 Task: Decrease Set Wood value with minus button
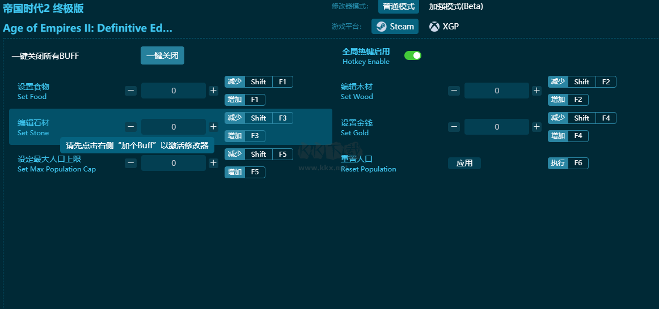pos(454,91)
